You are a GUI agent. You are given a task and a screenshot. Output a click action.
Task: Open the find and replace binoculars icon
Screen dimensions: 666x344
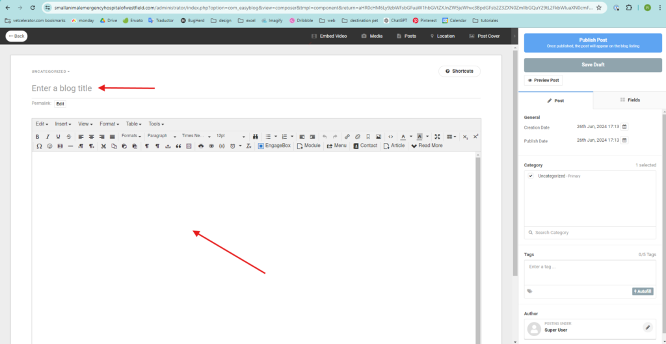(x=255, y=137)
